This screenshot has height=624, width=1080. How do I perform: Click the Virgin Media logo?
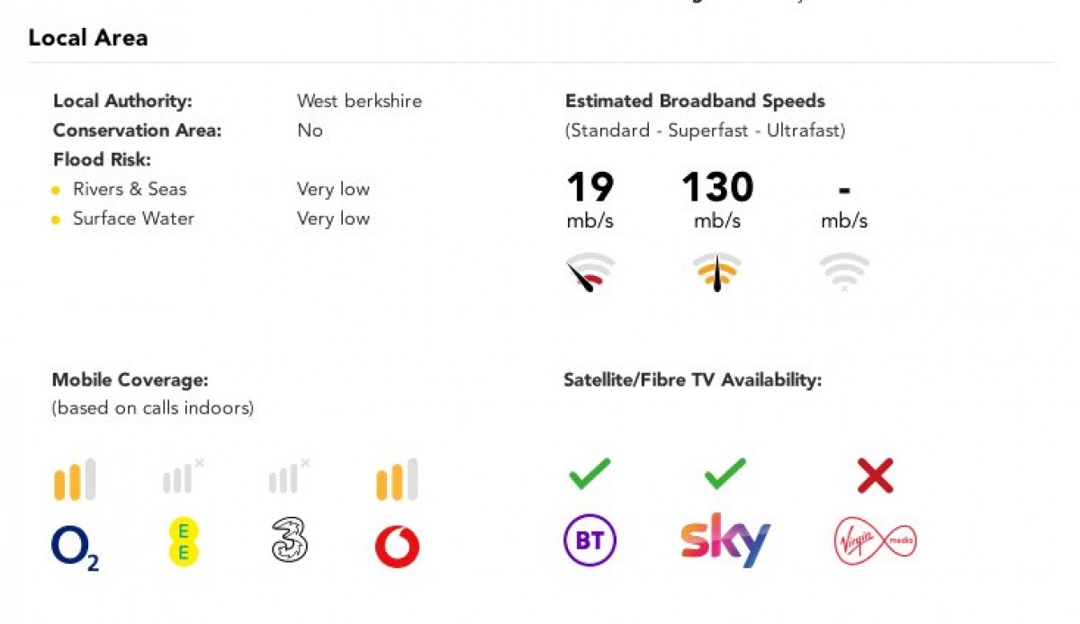pyautogui.click(x=875, y=540)
